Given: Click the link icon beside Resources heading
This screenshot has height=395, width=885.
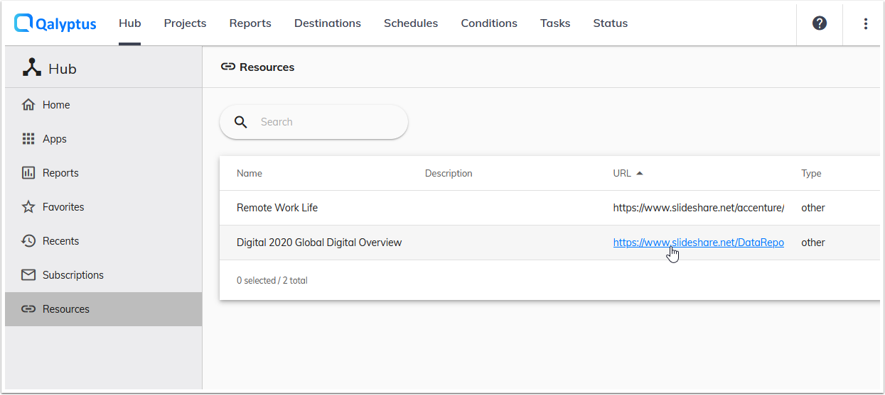Looking at the screenshot, I should click(228, 67).
